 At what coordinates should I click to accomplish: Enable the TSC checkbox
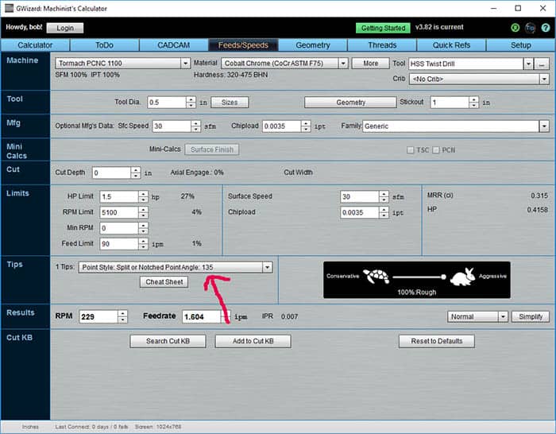pyautogui.click(x=411, y=150)
